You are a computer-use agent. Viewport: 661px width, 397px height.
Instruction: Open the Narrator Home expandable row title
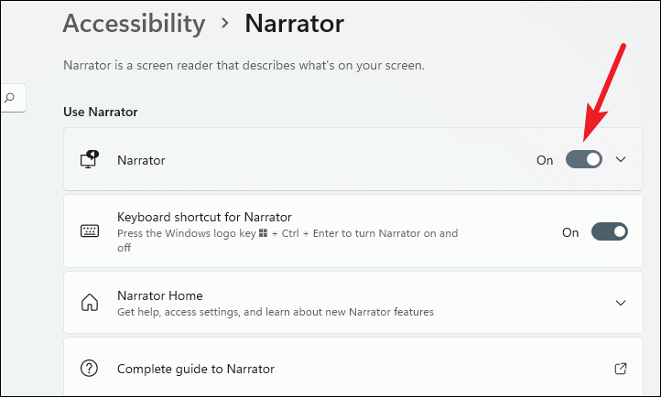point(160,295)
